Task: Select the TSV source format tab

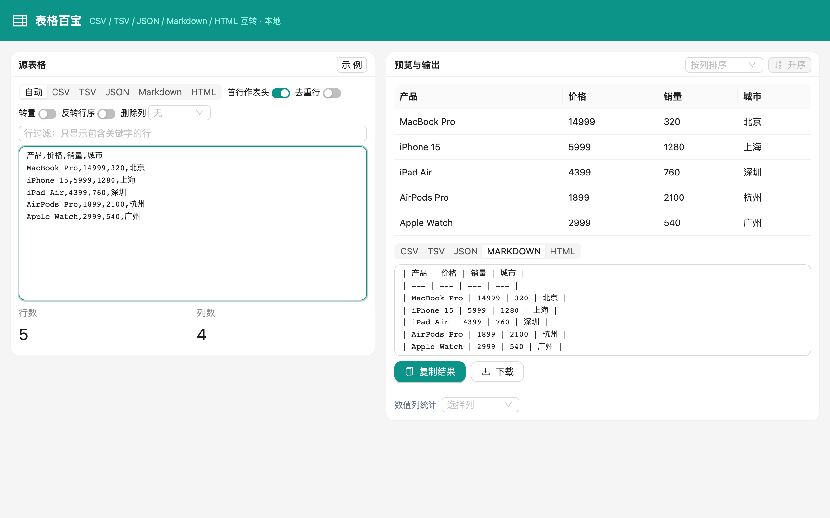Action: tap(88, 92)
